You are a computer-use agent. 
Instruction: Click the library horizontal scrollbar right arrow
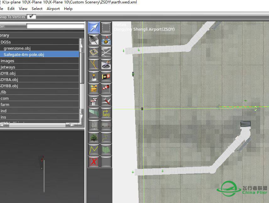click(73, 125)
